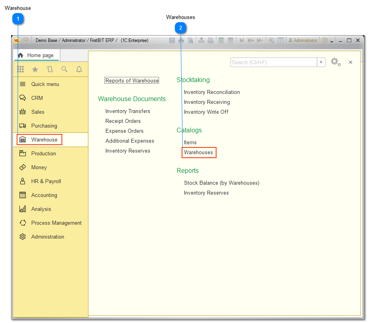Switch to the Home page tab
The image size is (368, 323).
[x=36, y=55]
